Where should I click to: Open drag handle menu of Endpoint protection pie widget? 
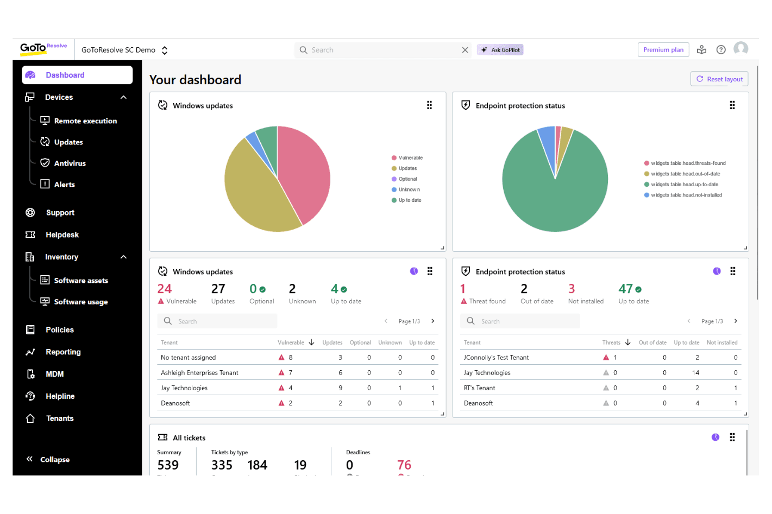coord(732,105)
